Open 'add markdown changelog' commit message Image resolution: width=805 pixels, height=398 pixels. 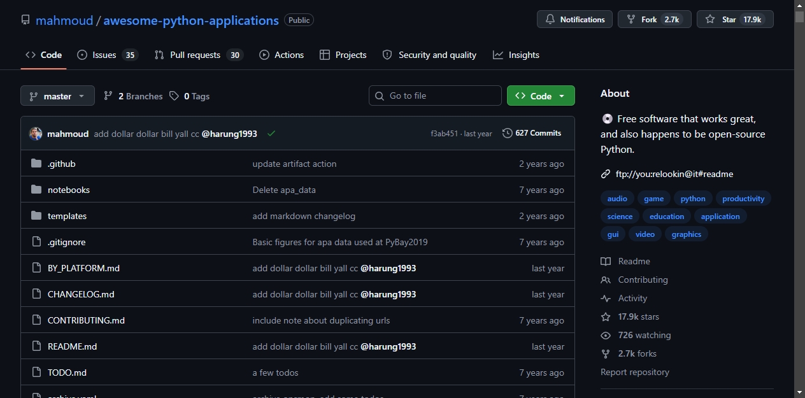(x=304, y=216)
